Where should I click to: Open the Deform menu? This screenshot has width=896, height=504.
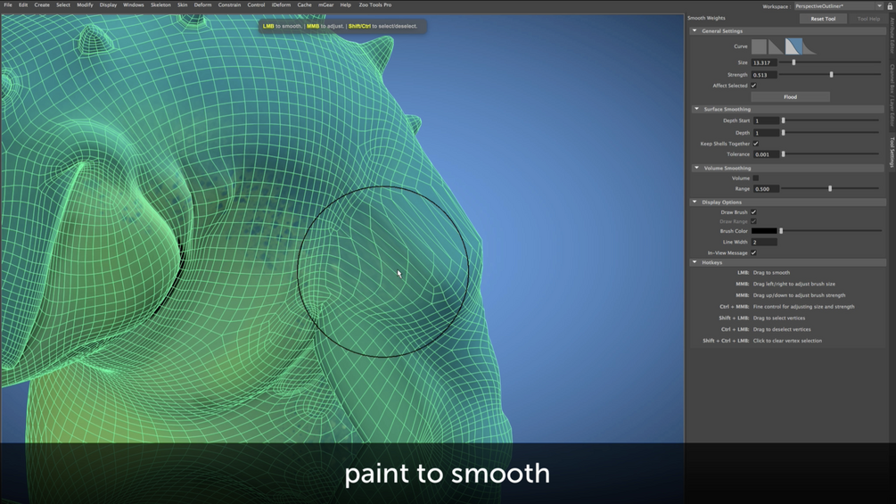(x=202, y=4)
